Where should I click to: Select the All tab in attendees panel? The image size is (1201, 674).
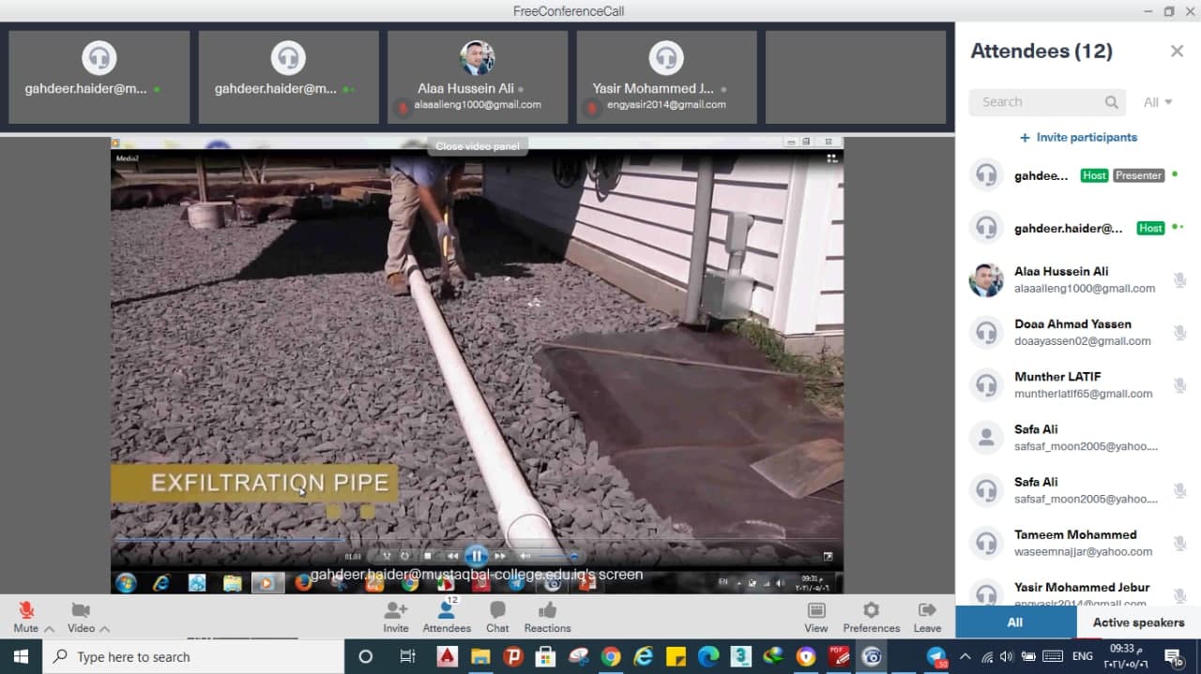[1015, 622]
